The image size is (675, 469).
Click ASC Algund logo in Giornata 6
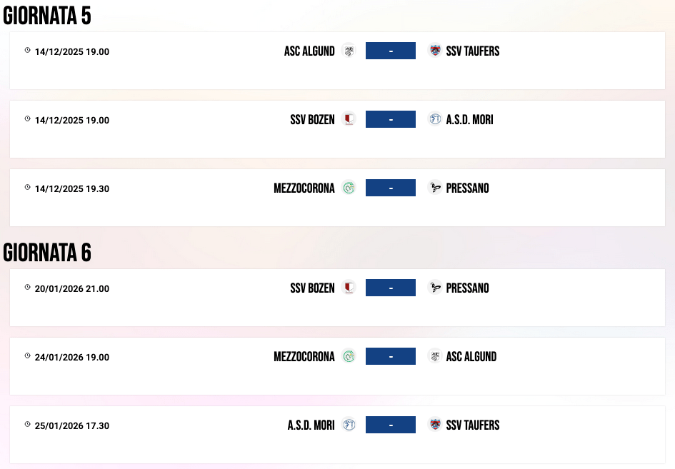(434, 356)
